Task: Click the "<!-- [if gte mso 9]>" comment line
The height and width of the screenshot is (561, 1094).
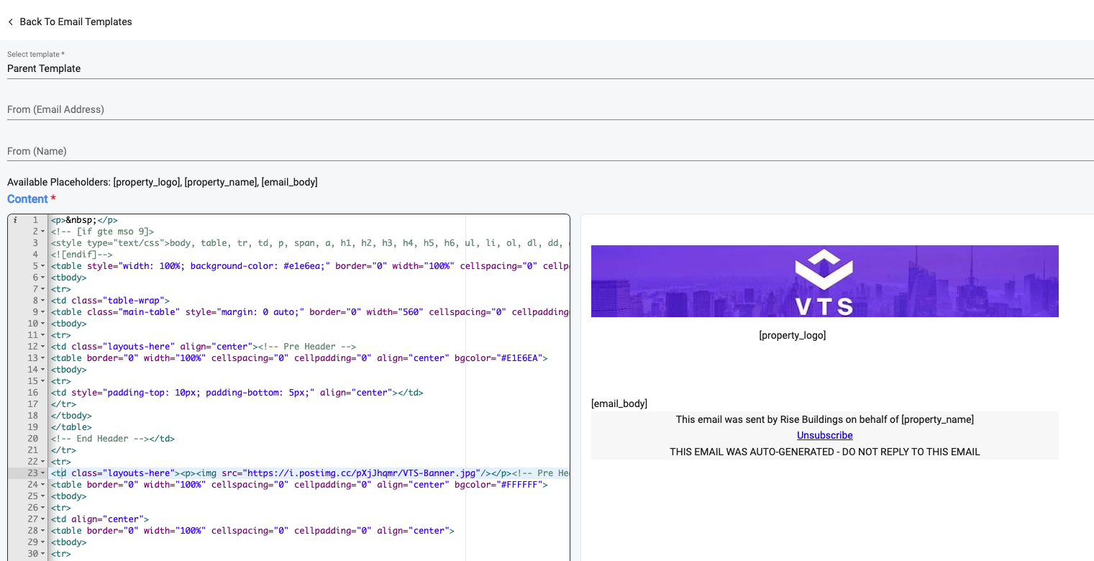Action: [x=102, y=232]
